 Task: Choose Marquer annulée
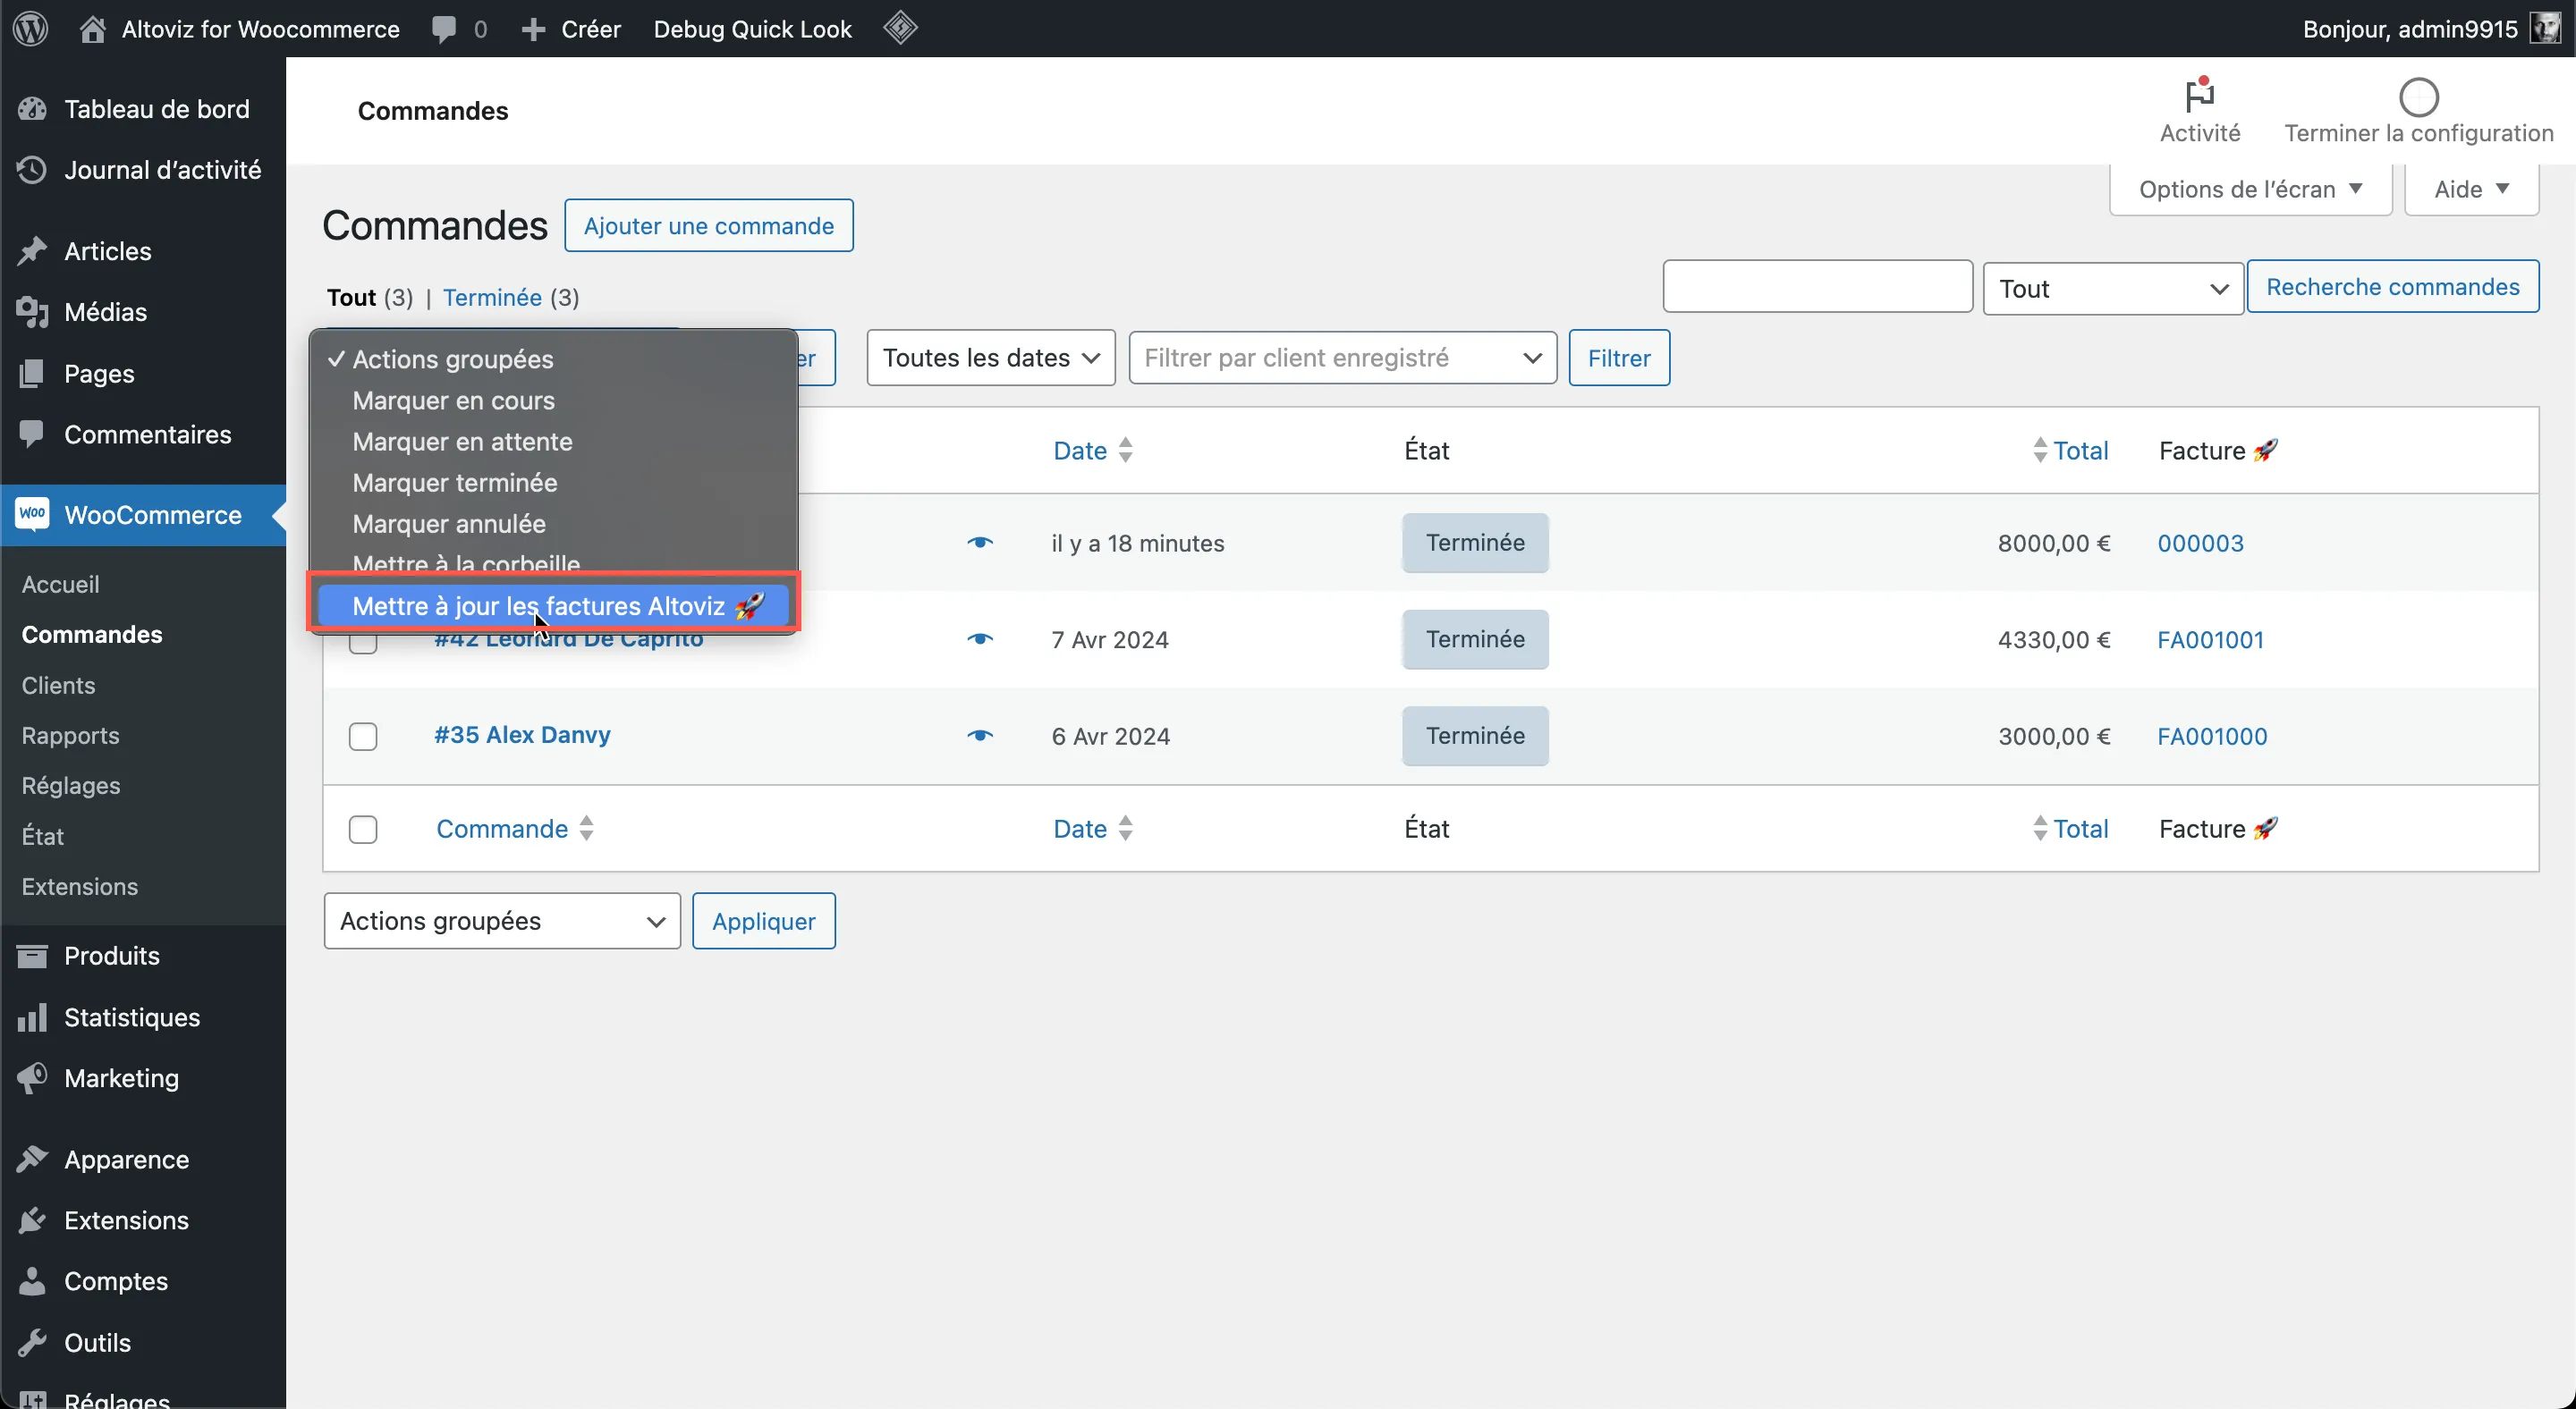[553, 523]
